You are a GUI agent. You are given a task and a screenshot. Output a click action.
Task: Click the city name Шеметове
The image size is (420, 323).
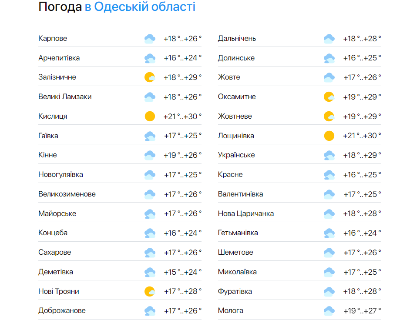point(235,252)
